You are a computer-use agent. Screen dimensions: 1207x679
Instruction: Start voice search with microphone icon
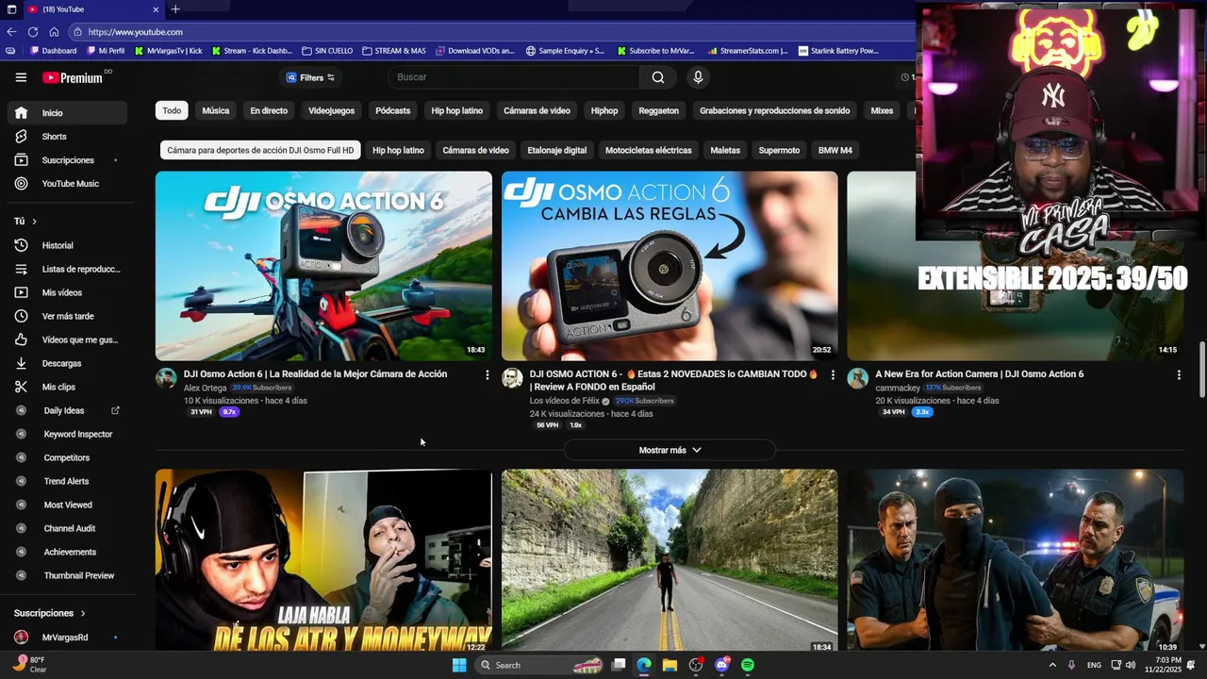tap(698, 77)
